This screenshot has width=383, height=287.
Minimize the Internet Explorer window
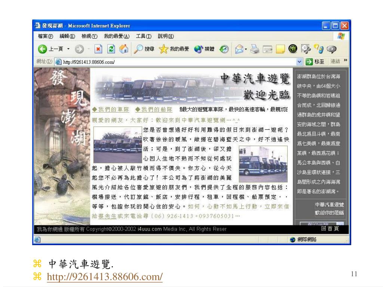click(x=326, y=26)
